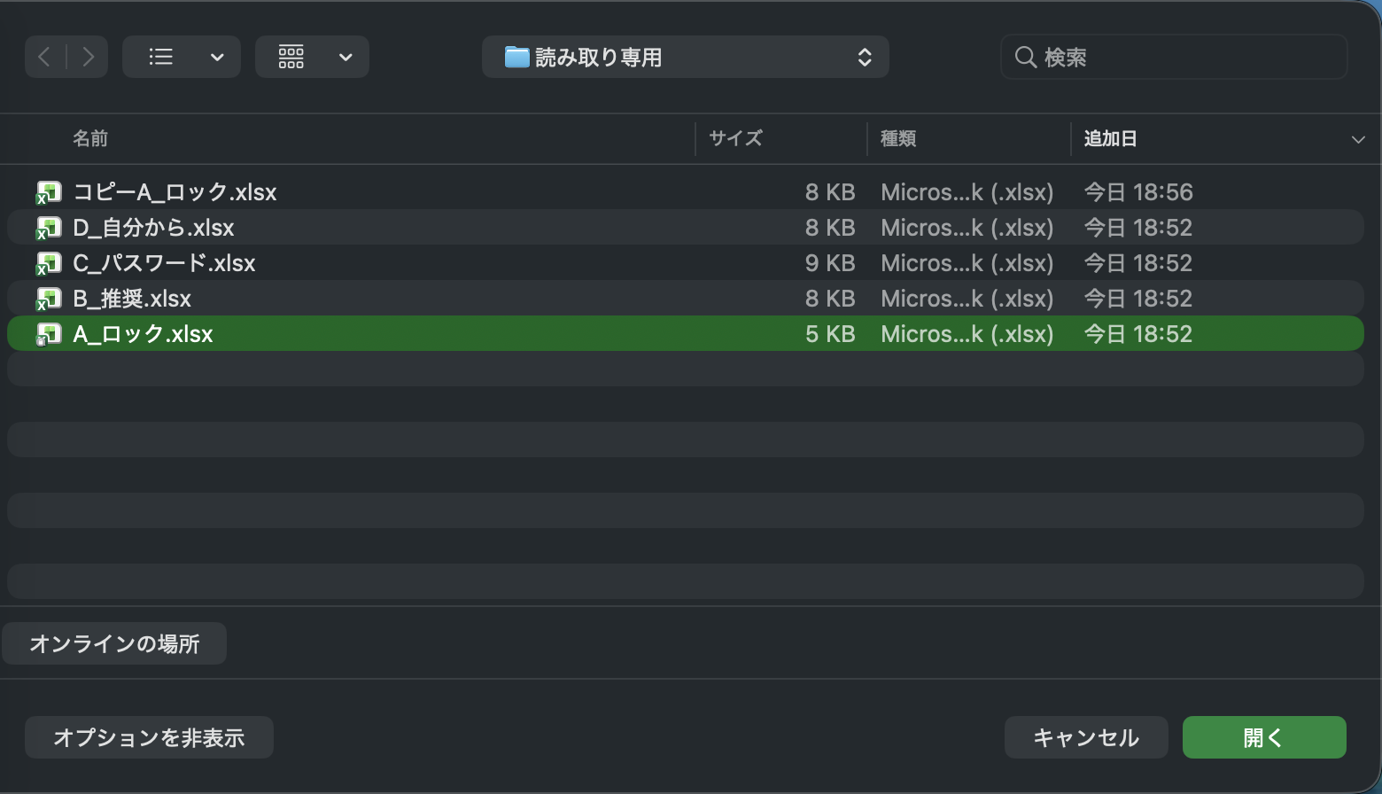Open the list view options chevron
This screenshot has width=1382, height=794.
217,57
